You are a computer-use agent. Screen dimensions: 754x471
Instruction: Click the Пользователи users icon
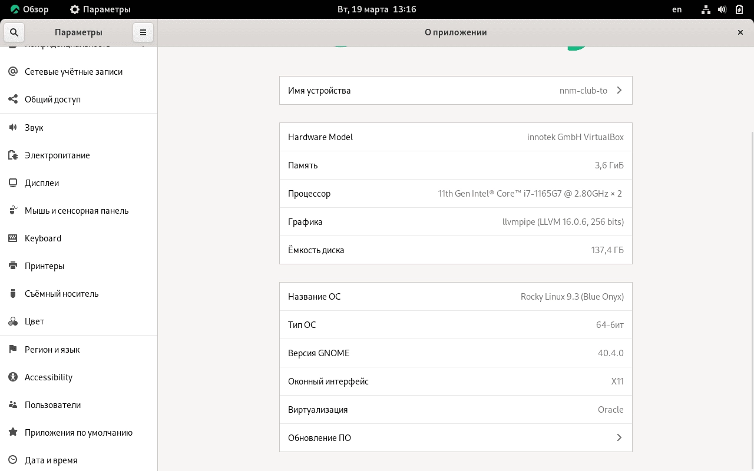tap(13, 404)
